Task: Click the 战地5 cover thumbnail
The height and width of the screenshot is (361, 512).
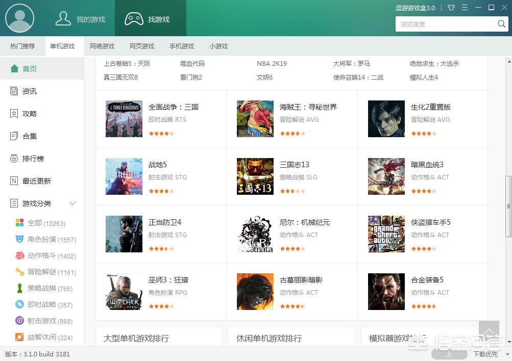Action: pos(124,176)
